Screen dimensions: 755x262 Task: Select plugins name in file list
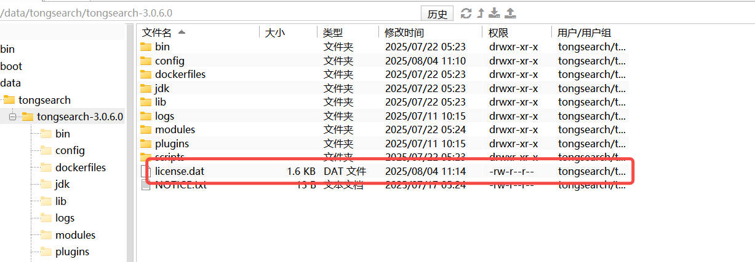point(172,144)
